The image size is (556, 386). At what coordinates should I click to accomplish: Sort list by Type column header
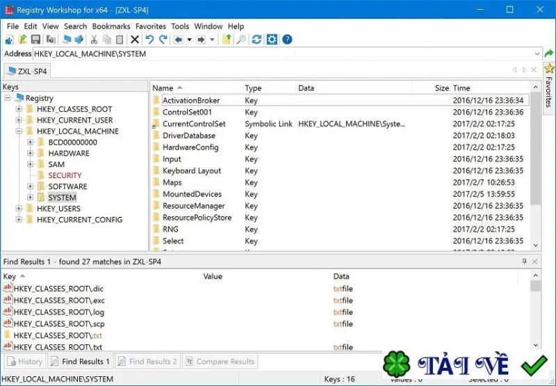[268, 88]
